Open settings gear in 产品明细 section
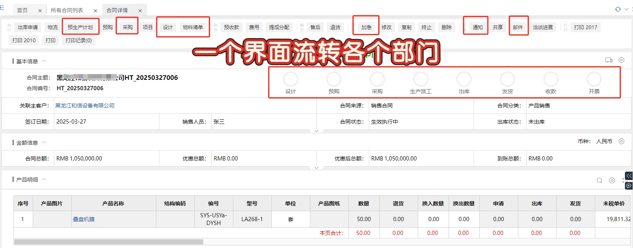Viewport: 633px width, 248px height. (612, 180)
